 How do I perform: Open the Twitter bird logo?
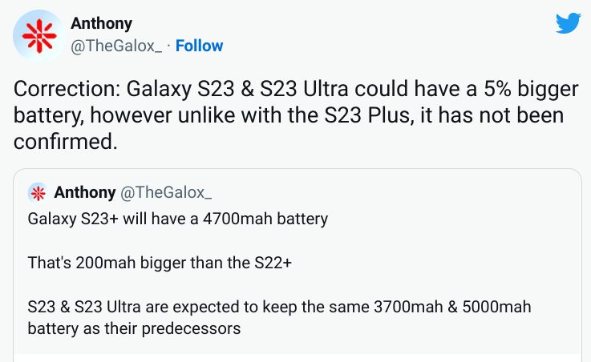point(568,23)
